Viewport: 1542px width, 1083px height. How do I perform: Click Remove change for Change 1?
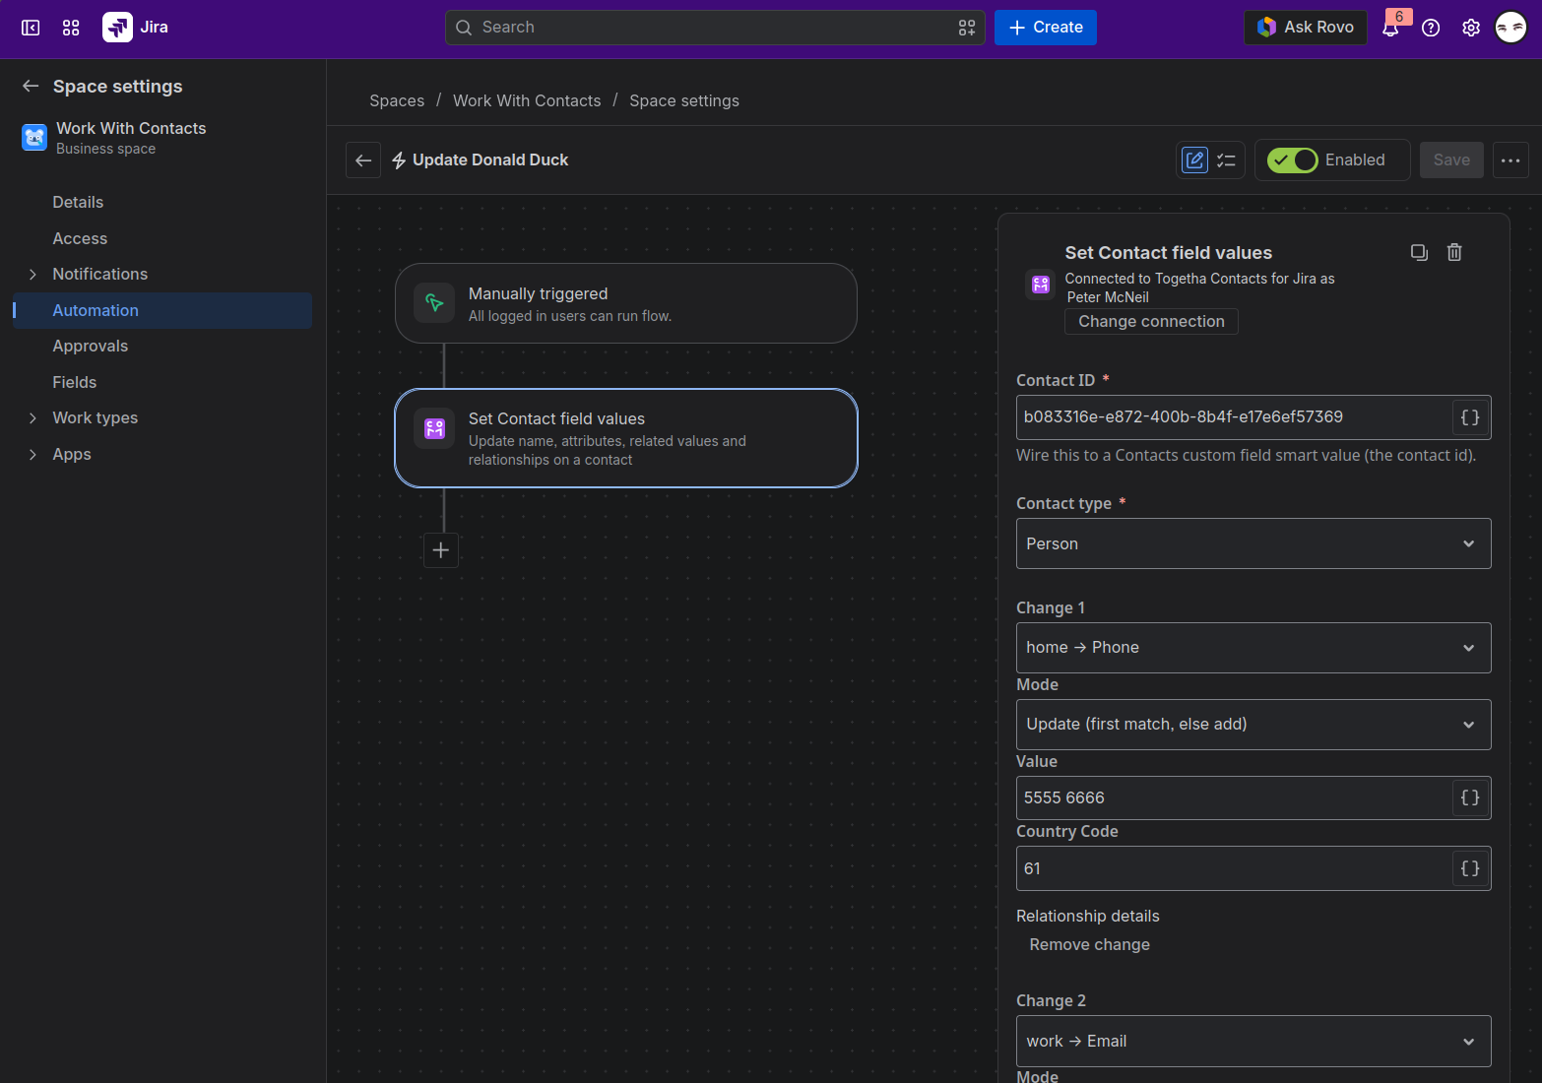point(1089,944)
